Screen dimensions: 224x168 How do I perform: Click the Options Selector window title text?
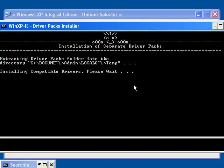(67, 14)
